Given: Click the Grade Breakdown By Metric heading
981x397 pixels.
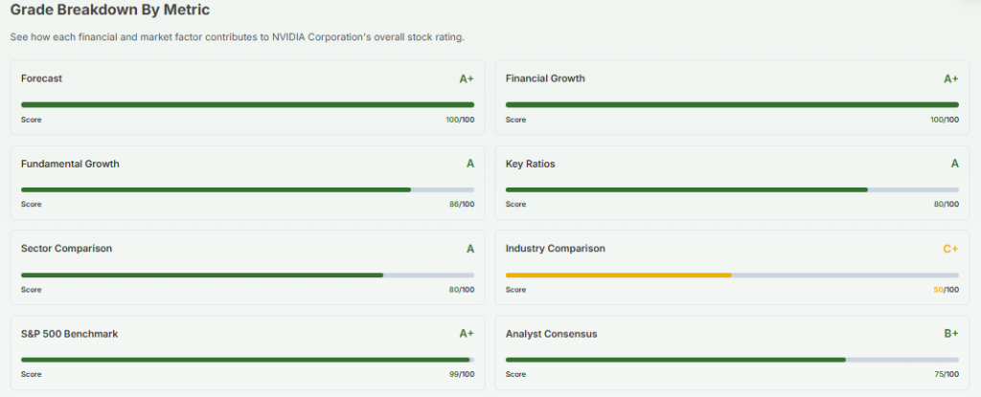Looking at the screenshot, I should point(110,10).
